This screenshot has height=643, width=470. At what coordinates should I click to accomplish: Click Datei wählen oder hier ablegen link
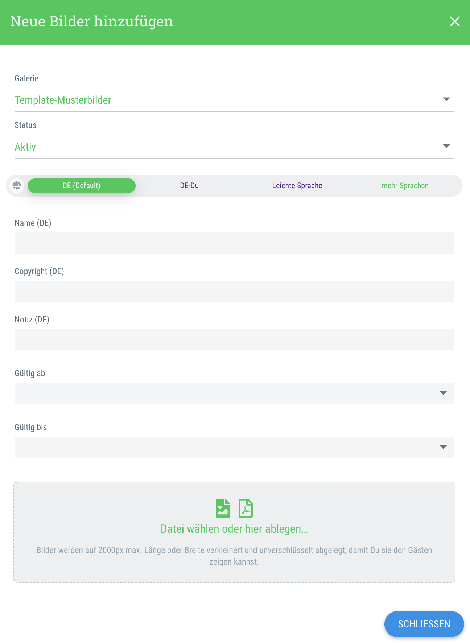coord(234,529)
